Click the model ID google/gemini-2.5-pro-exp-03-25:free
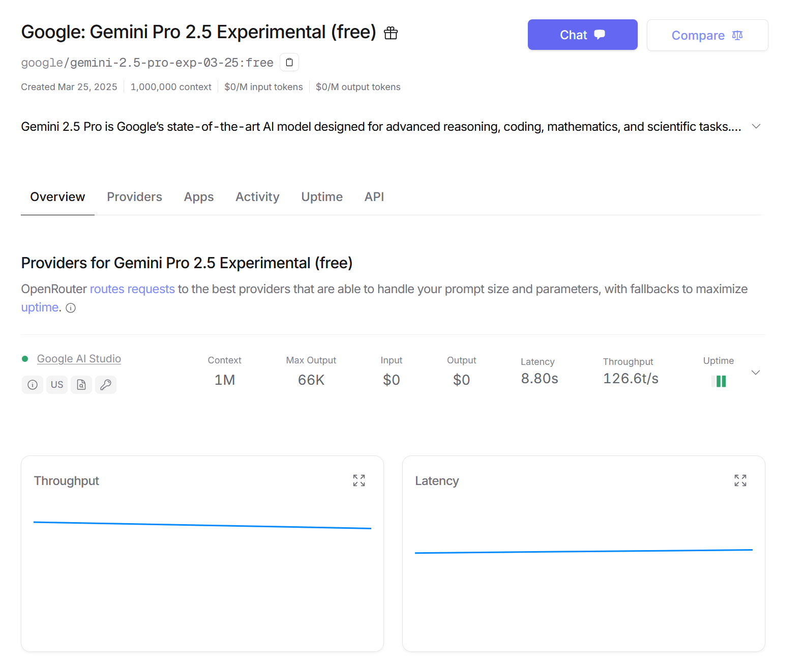Screen dimensions: 804x656 pyautogui.click(x=147, y=63)
